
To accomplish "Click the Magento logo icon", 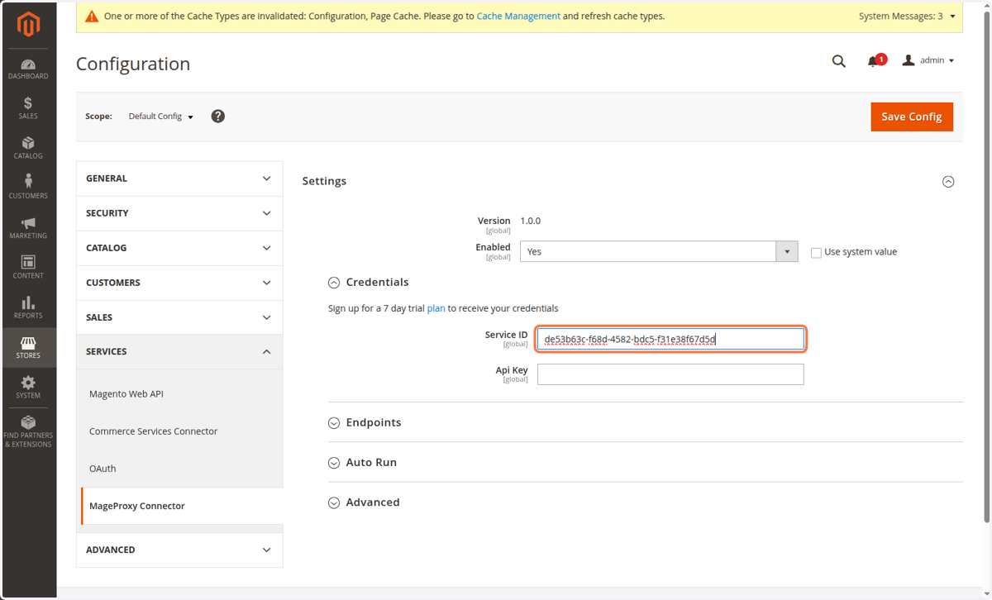I will (x=28, y=26).
